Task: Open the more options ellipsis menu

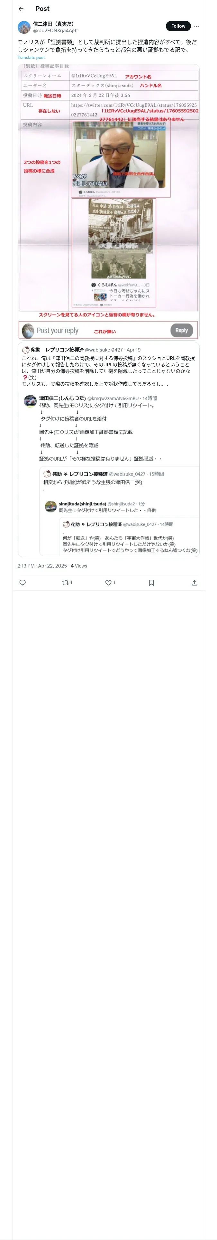Action: click(196, 26)
